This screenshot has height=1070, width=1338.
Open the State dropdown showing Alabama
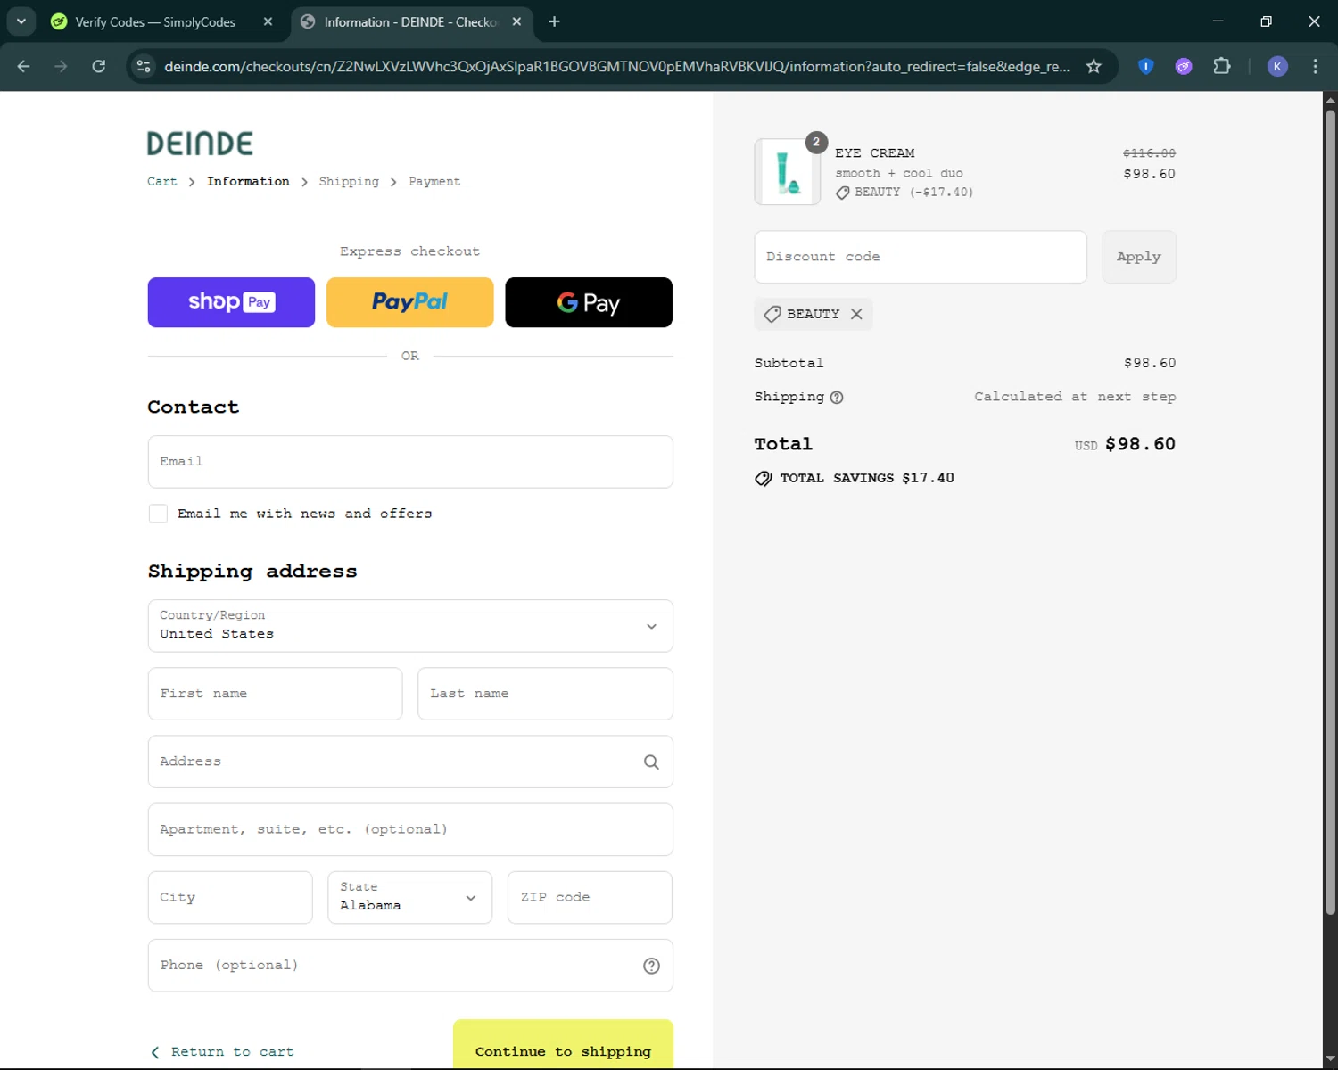click(x=409, y=897)
